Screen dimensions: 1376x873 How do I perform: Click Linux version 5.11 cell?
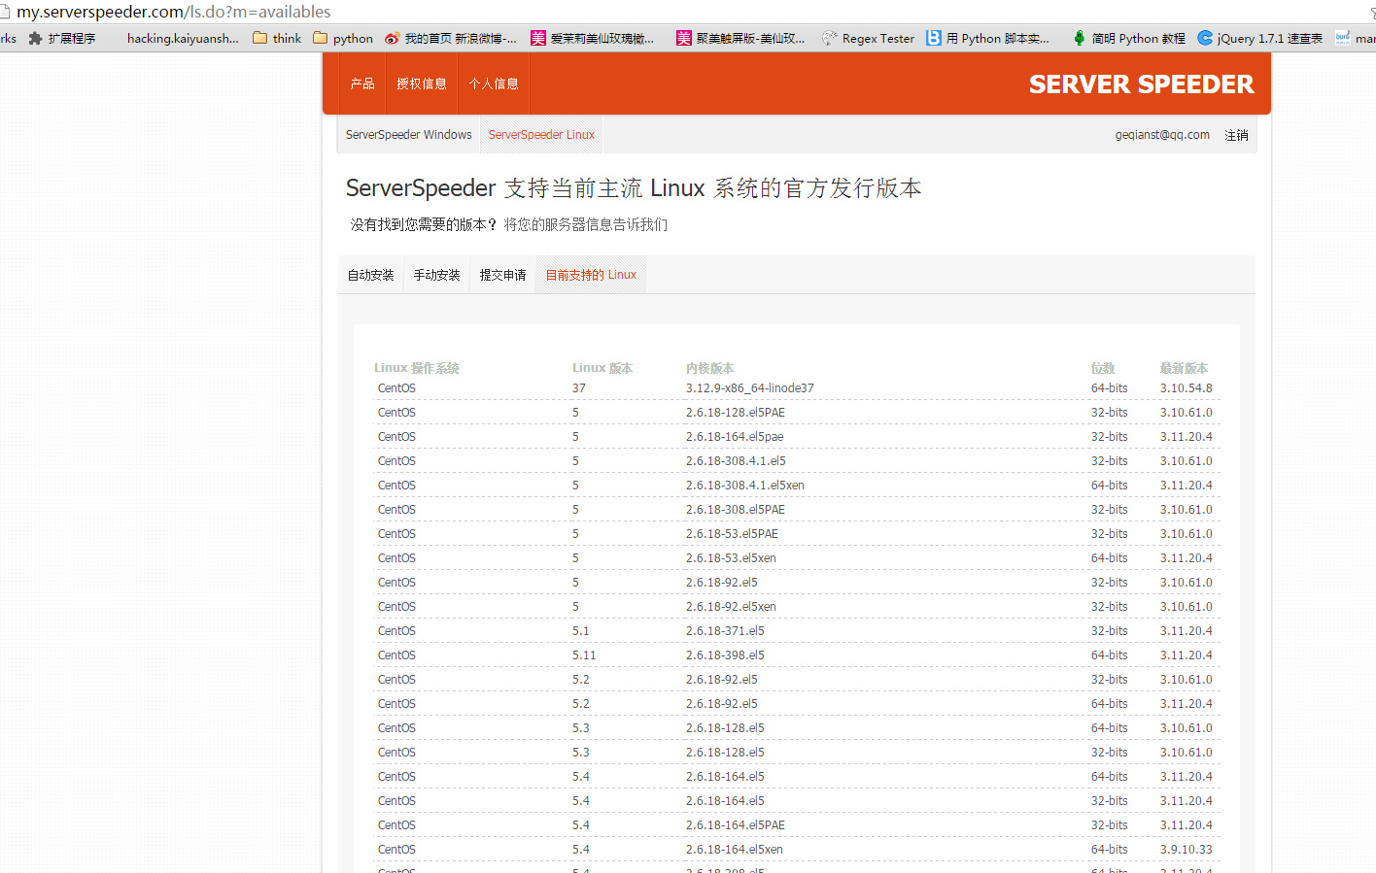[584, 655]
